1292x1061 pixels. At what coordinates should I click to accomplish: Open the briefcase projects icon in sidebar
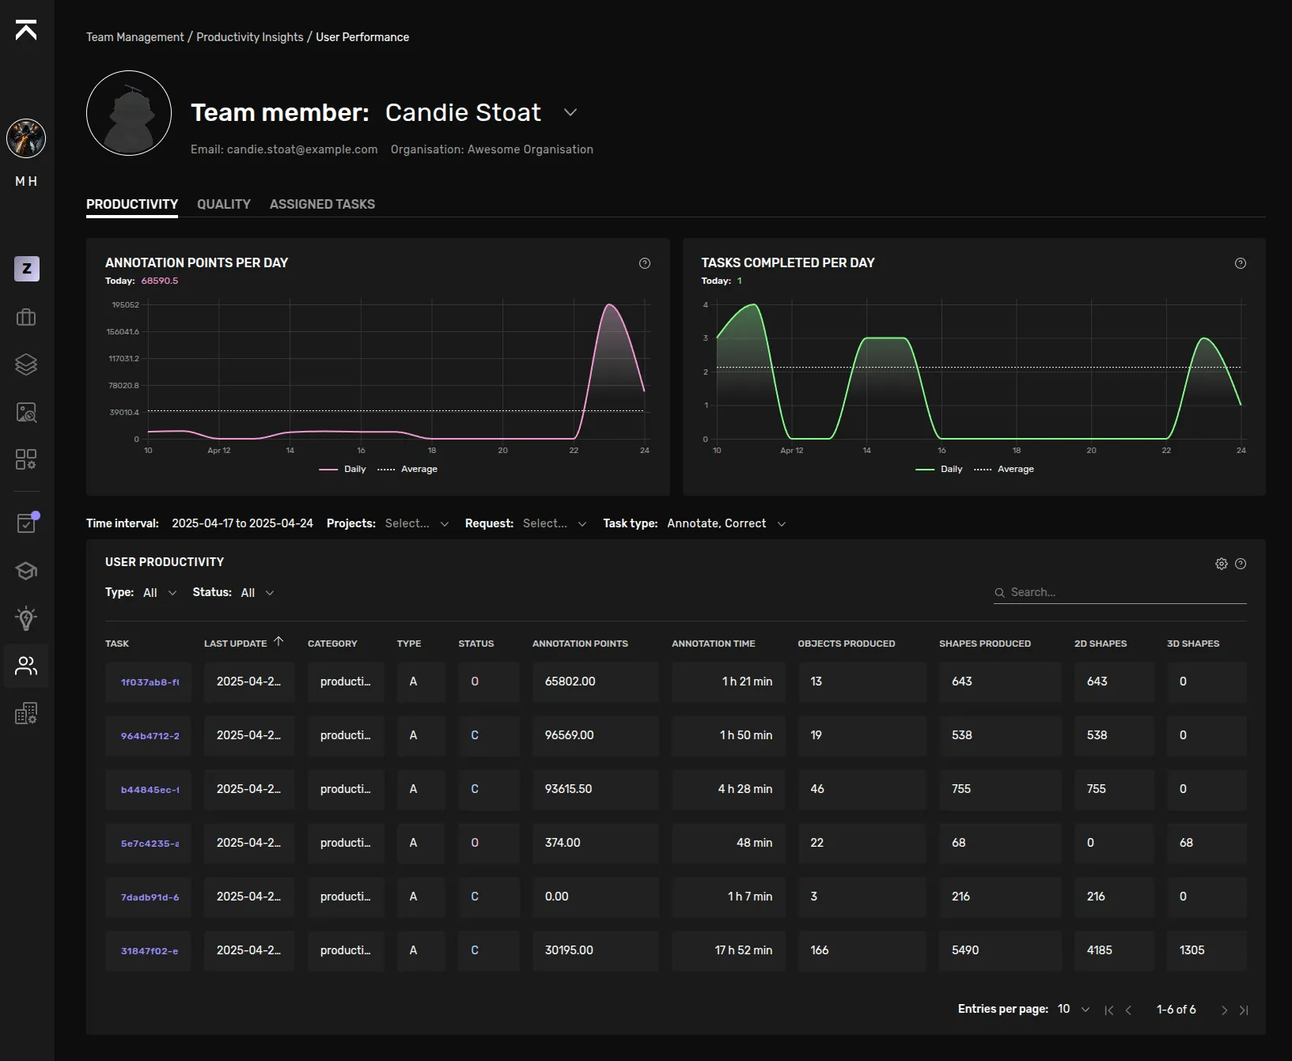pos(26,317)
